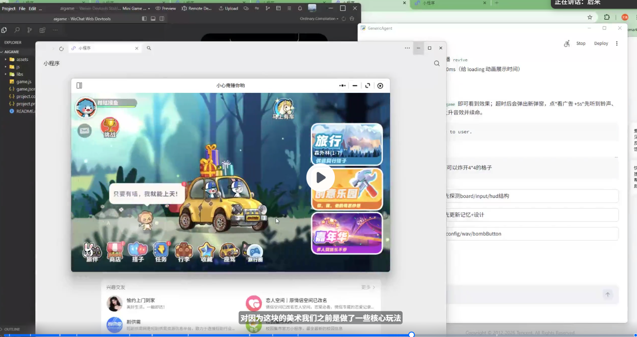
Task: Expand the config/wav/bombButton step
Action: [x=532, y=234]
